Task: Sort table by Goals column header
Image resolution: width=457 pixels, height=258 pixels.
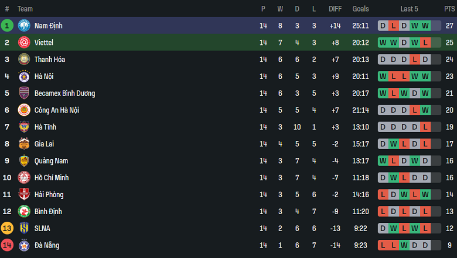Action: (361, 9)
